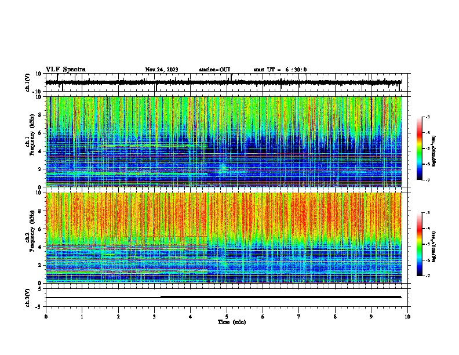
Task: Click the ch.2 spectrogram color scale bar
Action: coord(420,244)
